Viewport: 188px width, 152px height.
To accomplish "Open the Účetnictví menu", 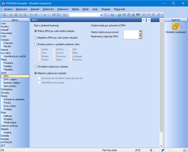I will [x=48, y=9].
